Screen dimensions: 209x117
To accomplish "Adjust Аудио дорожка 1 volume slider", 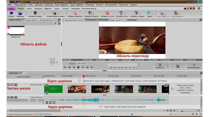I will (18, 100).
